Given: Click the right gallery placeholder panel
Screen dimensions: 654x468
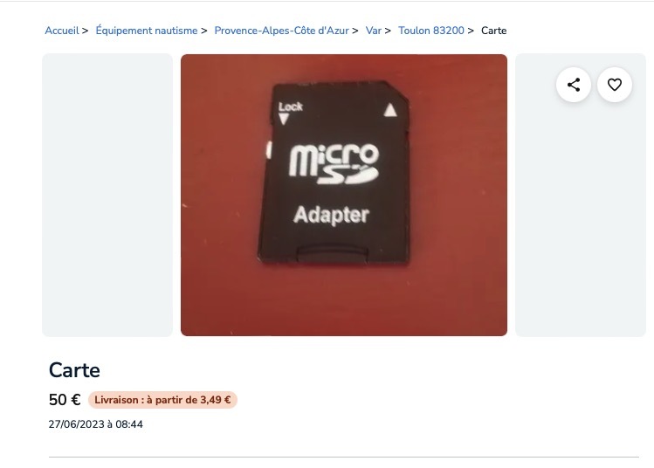Looking at the screenshot, I should 580,217.
